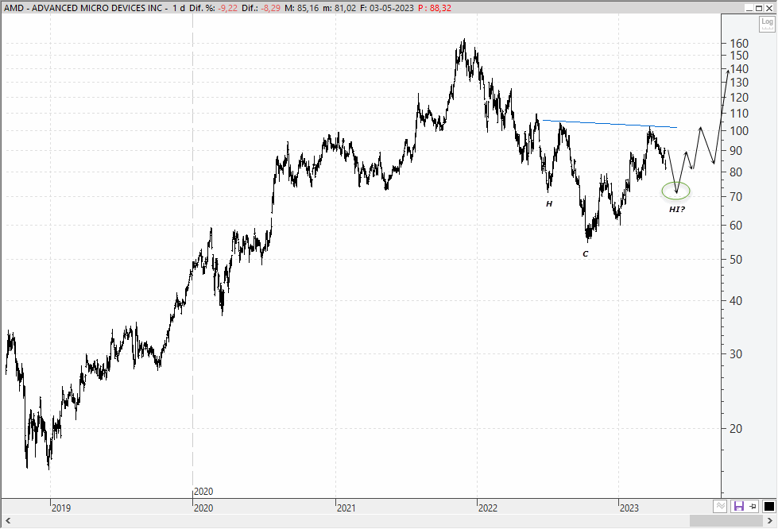
Task: Click the 160 price axis label
Action: tap(739, 44)
